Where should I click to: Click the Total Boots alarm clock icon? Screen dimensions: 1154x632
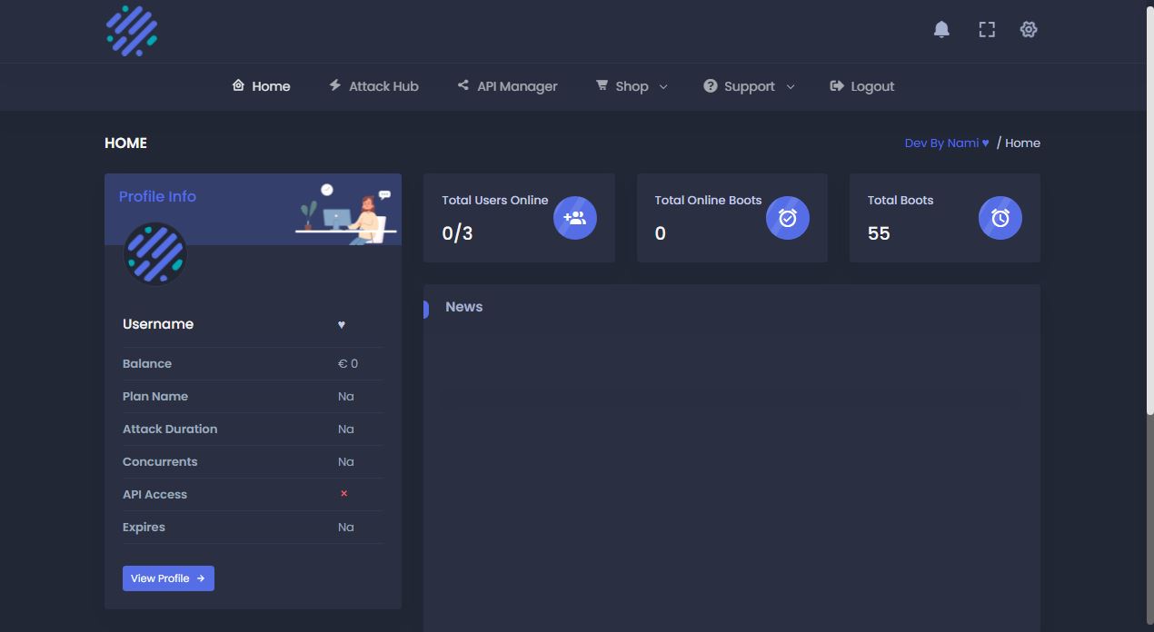coord(1000,218)
